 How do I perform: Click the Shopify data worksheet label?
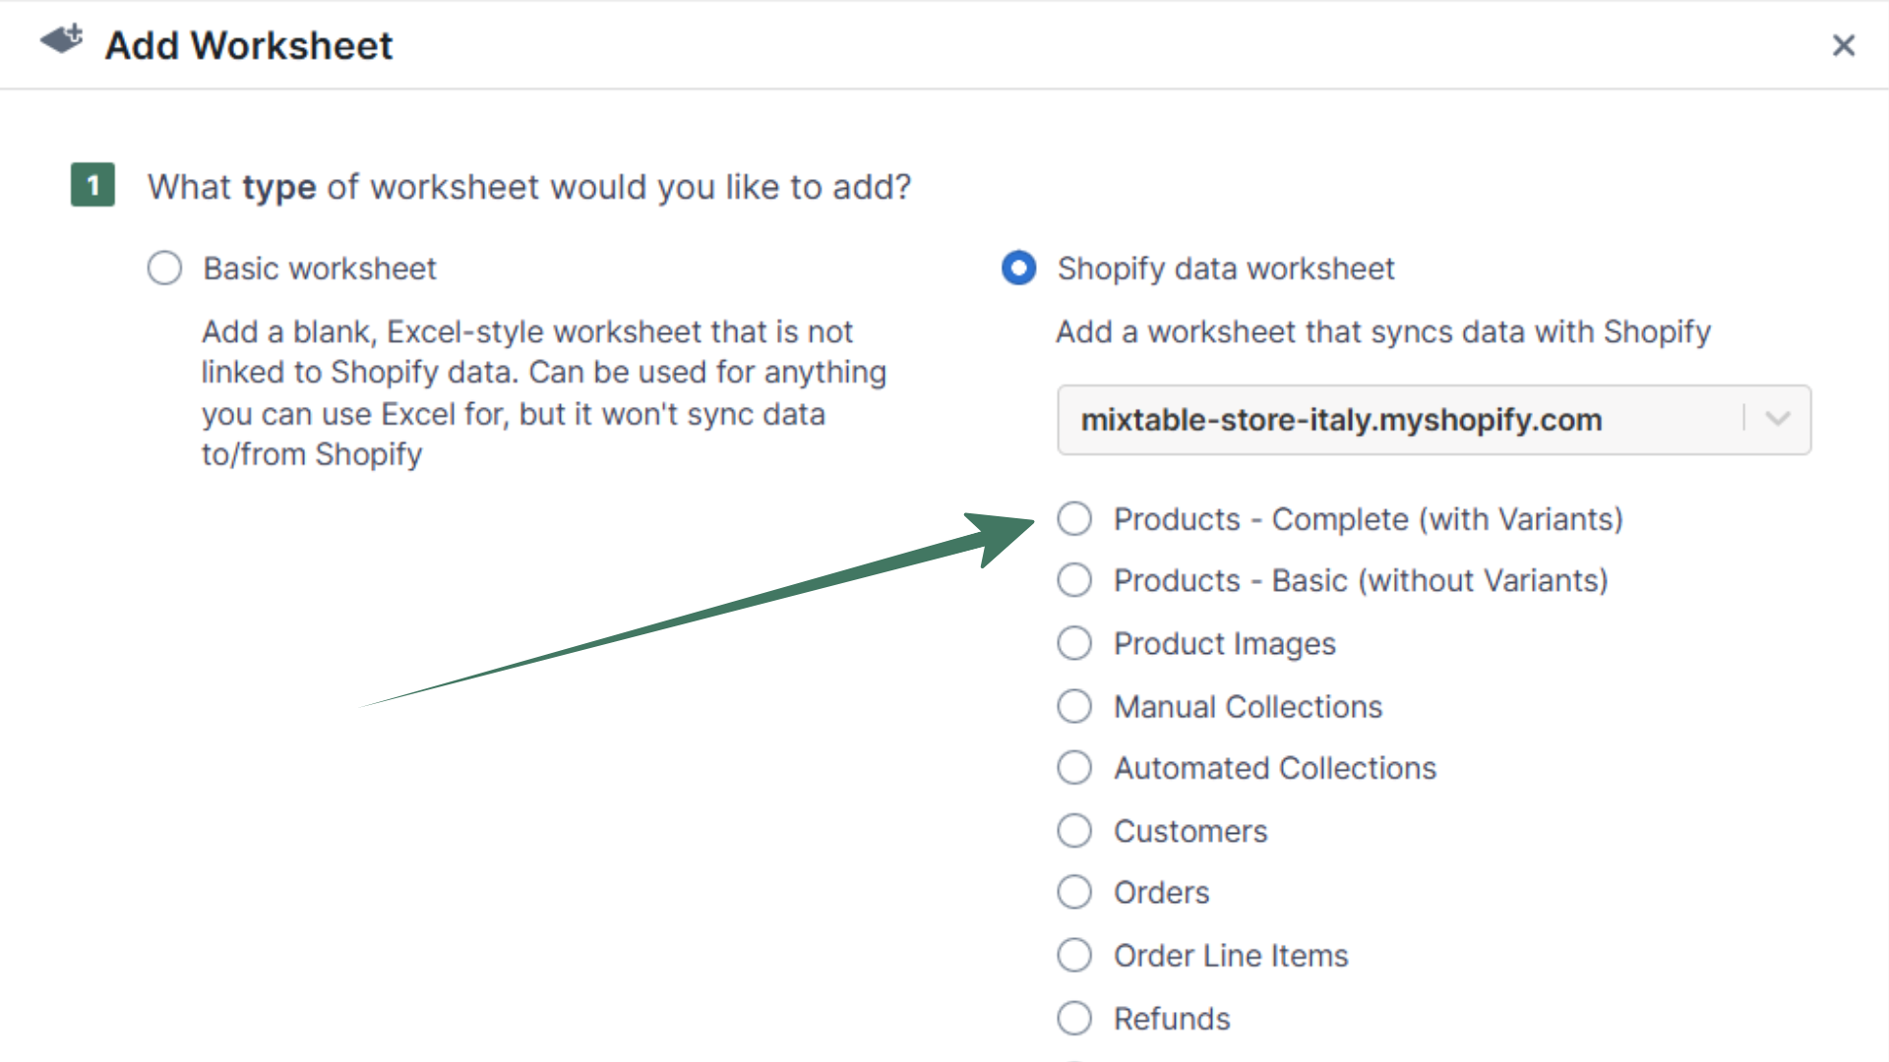1225,268
